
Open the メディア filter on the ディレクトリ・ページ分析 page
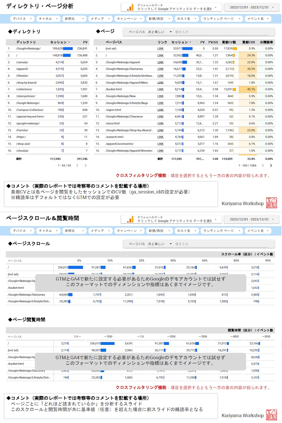pos(100,19)
